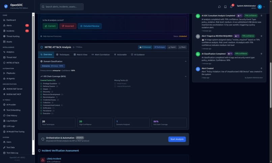Click the main page vertical scrollbar
The height and width of the screenshot is (163, 272).
click(x=271, y=85)
